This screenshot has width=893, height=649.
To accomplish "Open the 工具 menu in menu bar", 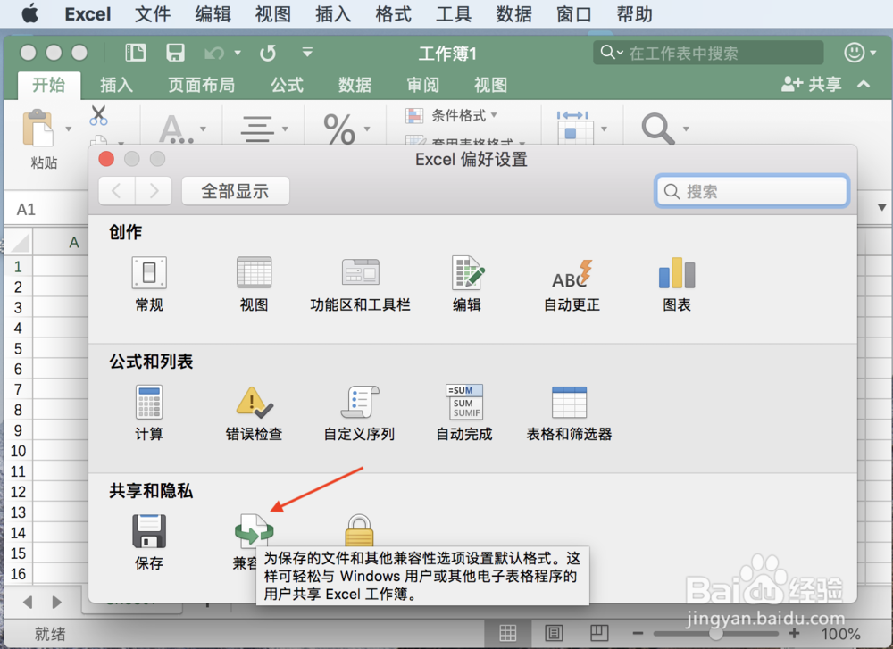I will tap(454, 13).
